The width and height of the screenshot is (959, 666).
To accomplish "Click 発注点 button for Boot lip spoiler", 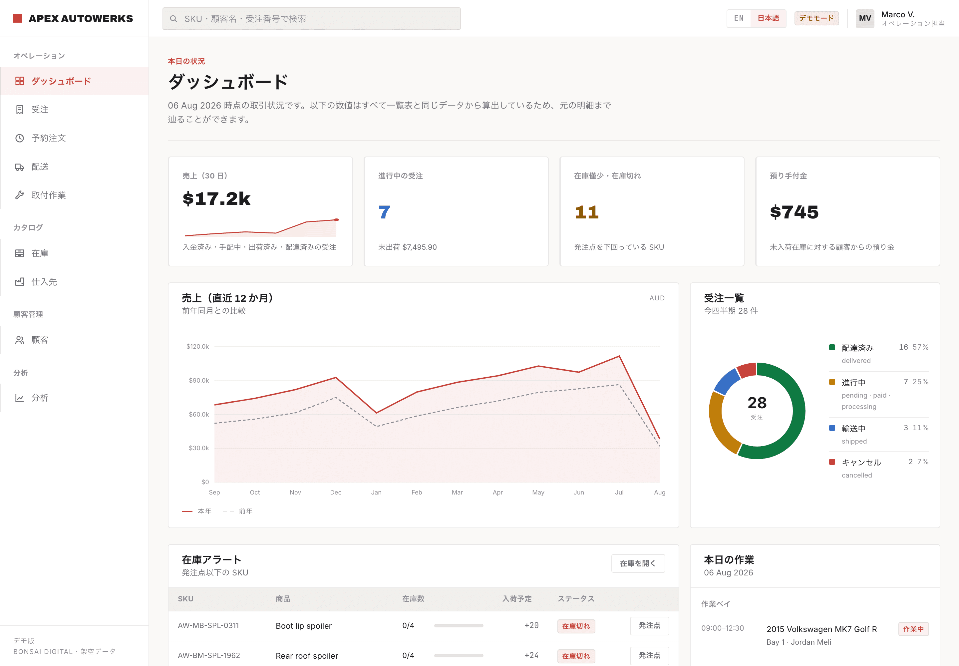I will click(x=649, y=625).
